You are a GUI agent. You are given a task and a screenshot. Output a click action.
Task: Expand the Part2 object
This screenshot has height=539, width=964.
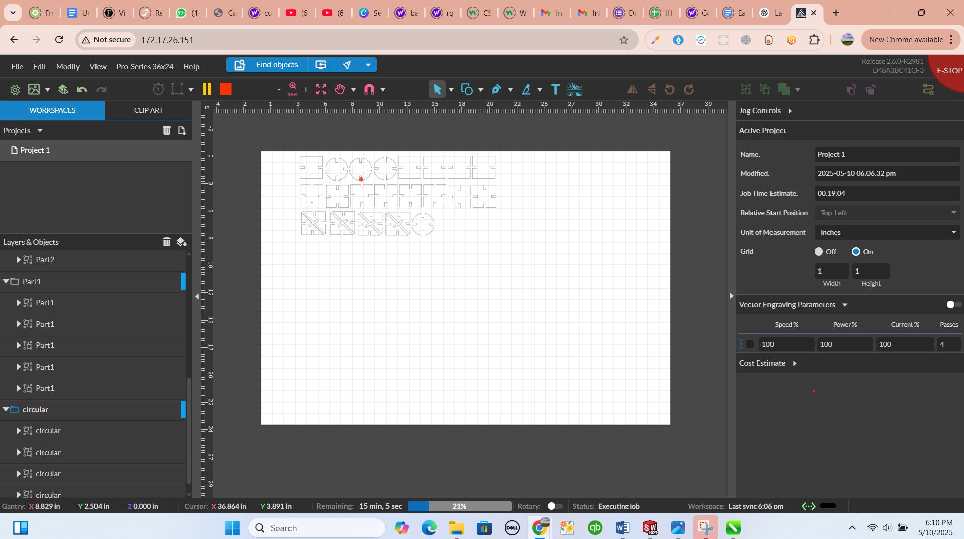pos(19,260)
